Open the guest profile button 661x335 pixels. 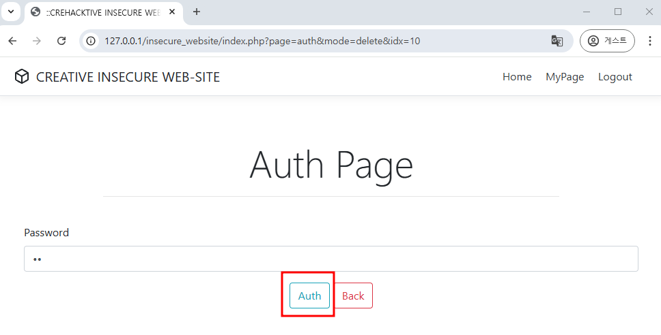pos(607,41)
